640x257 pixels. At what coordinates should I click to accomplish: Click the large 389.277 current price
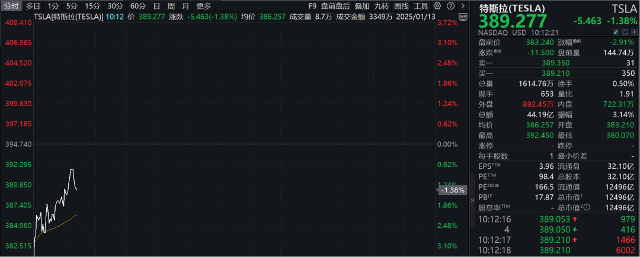tap(513, 21)
